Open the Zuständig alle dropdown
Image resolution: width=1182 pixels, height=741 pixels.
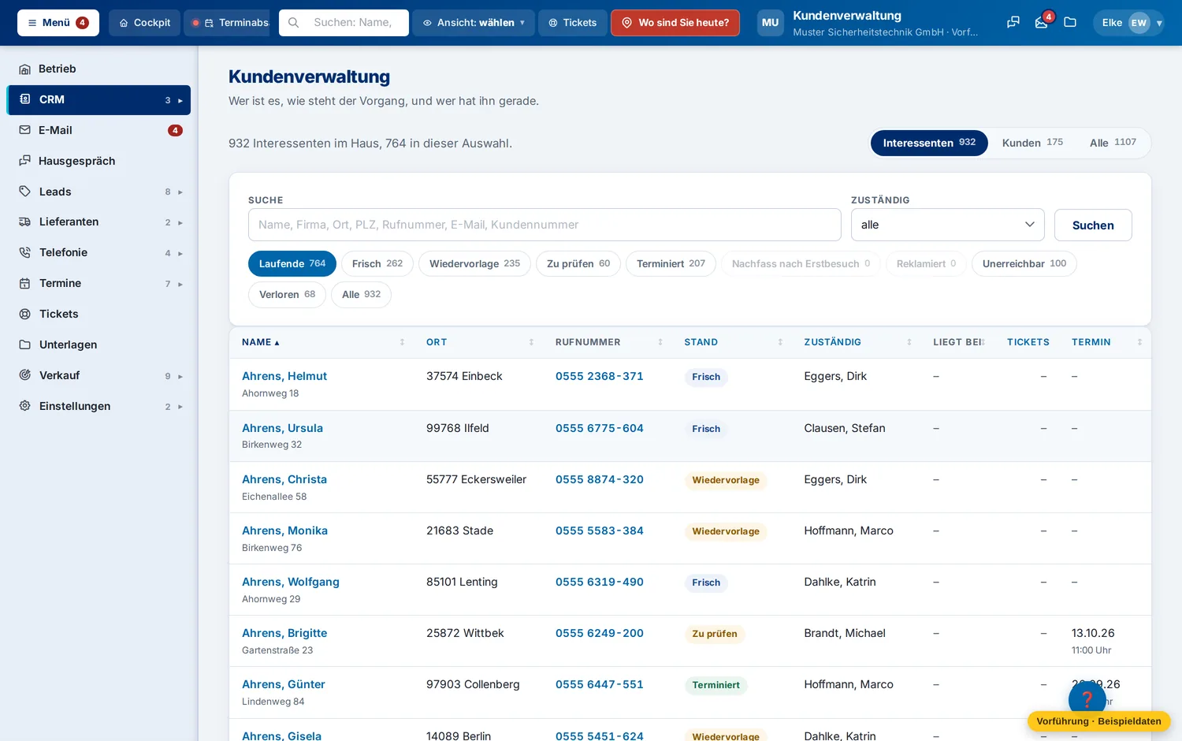coord(948,225)
